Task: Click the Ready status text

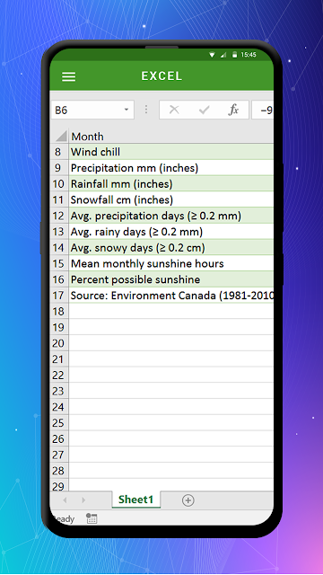Action: click(65, 519)
